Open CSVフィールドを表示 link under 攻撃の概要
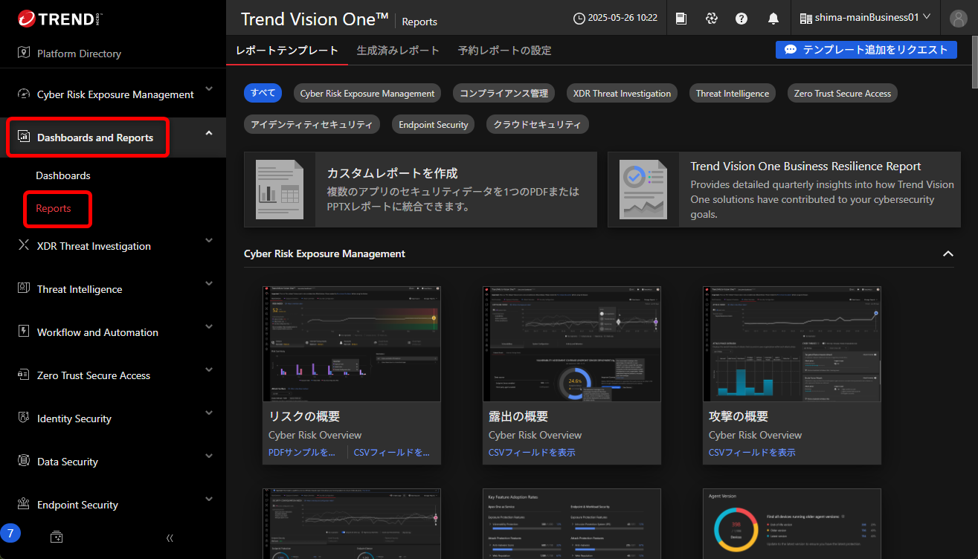The height and width of the screenshot is (559, 978). [752, 452]
